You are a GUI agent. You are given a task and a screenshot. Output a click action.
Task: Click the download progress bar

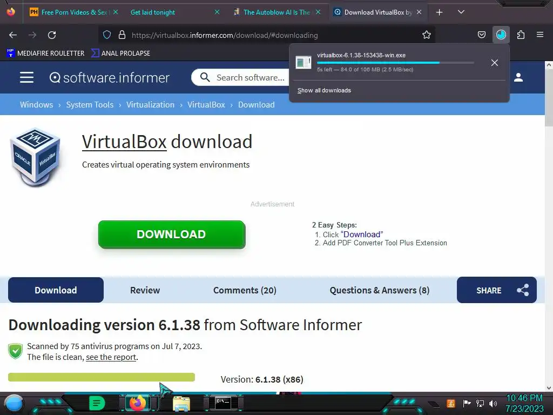pos(395,63)
